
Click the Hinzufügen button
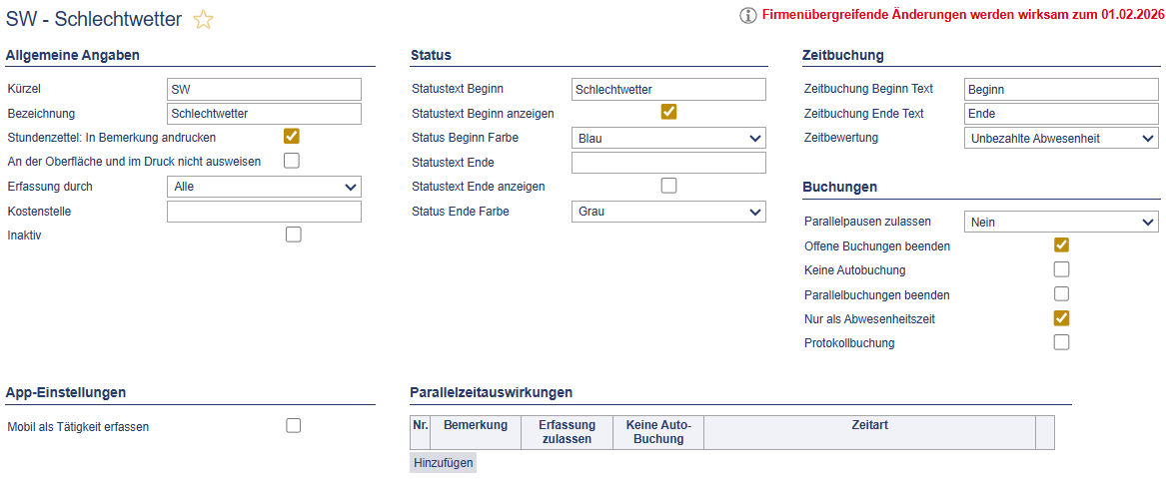point(443,463)
